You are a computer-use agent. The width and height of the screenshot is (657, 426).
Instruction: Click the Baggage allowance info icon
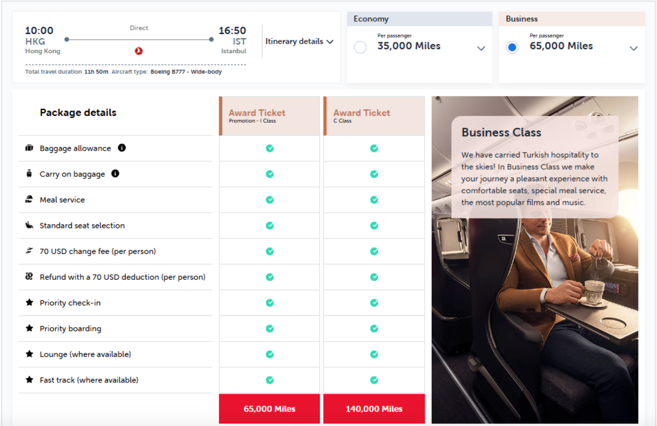pos(122,148)
